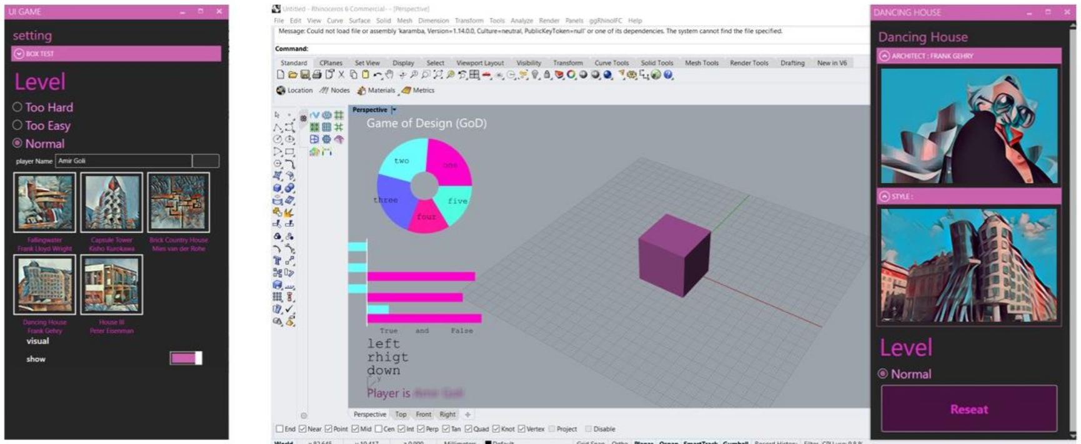Toggle the End object snap checkbox
The width and height of the screenshot is (1081, 444).
point(280,429)
